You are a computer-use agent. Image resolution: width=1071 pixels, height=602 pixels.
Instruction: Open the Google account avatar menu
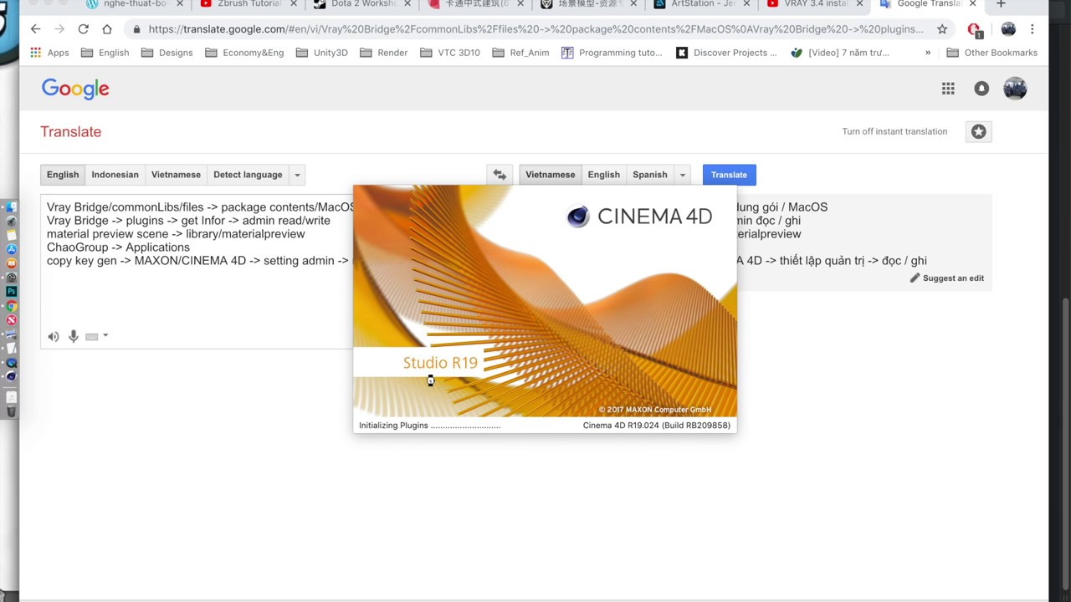click(x=1015, y=89)
